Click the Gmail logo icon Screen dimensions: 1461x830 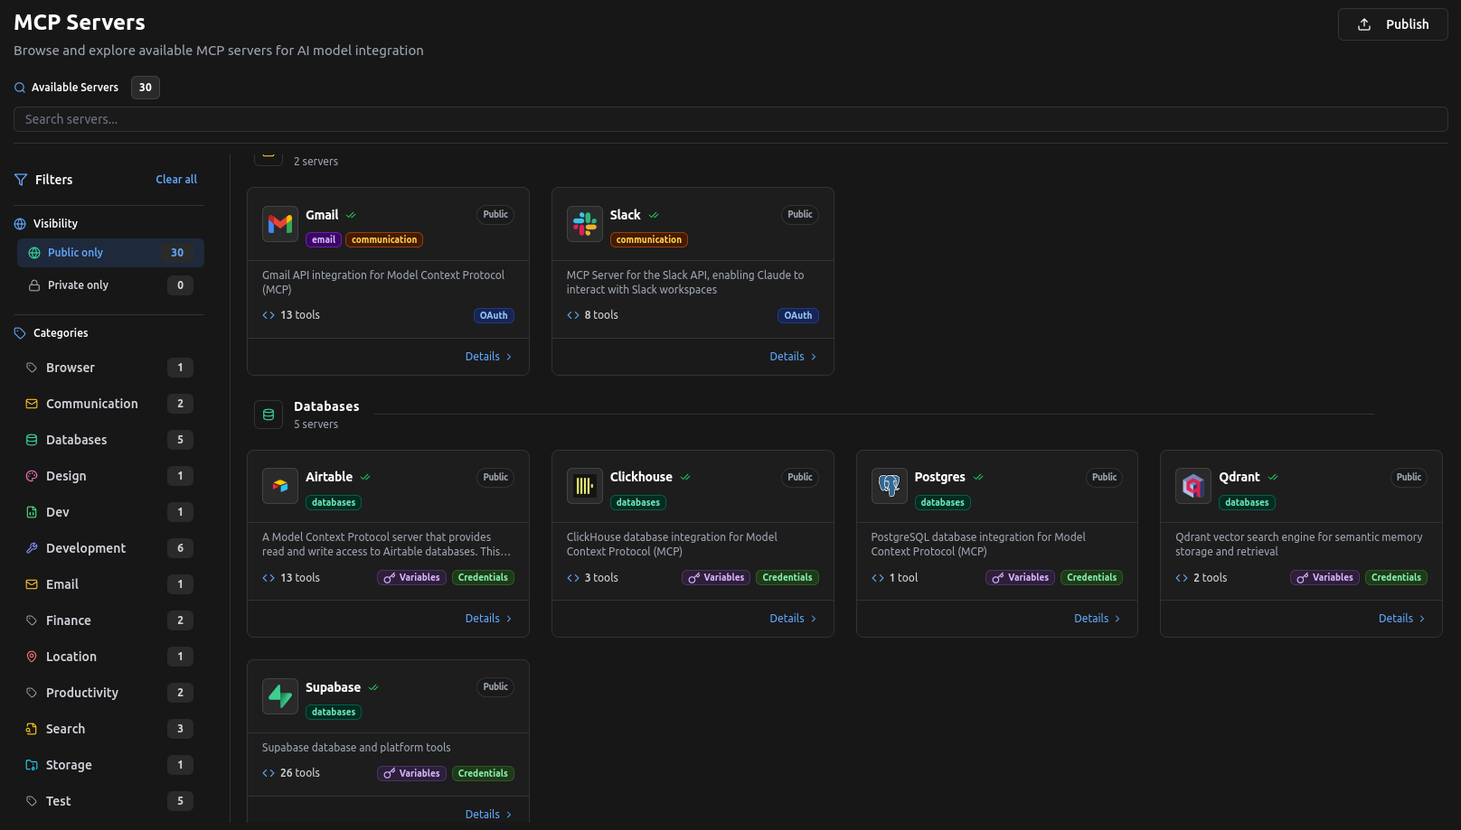[280, 224]
